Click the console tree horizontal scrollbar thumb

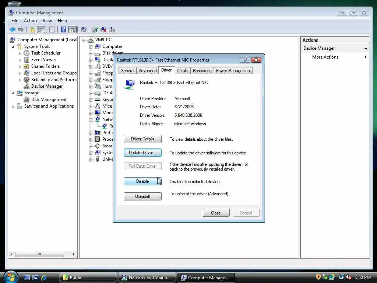39,254
